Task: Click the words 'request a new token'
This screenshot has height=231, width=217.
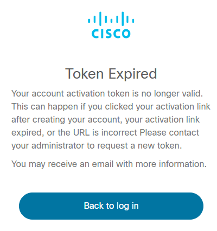Action: 139,146
